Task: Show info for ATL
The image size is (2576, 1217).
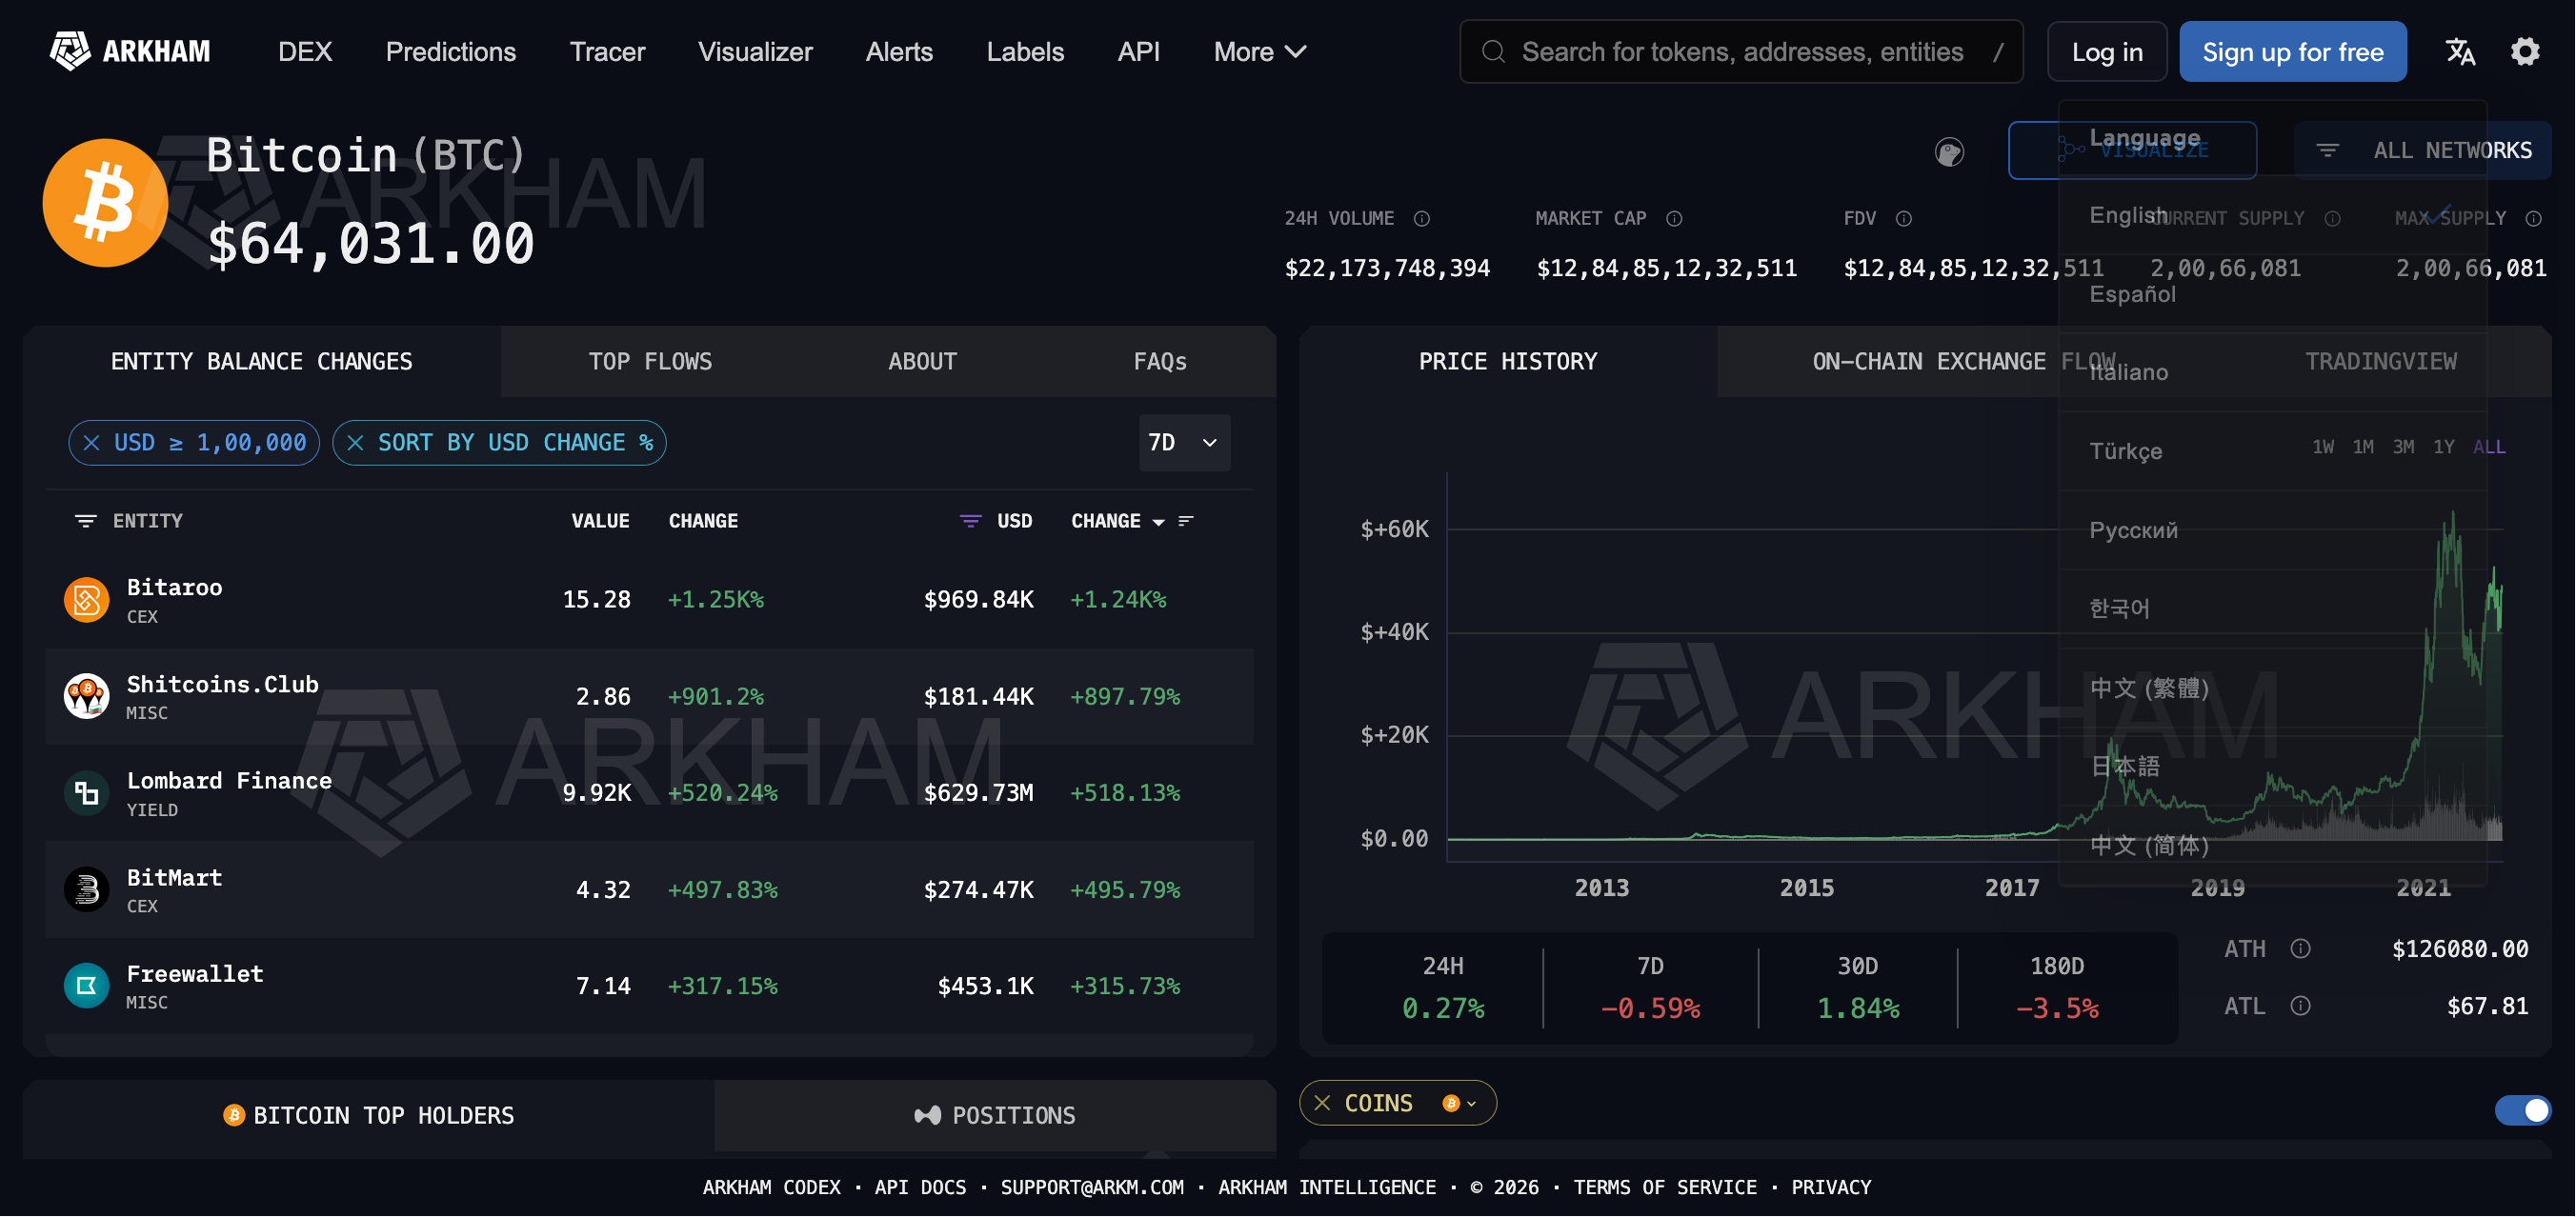Action: (x=2301, y=1007)
